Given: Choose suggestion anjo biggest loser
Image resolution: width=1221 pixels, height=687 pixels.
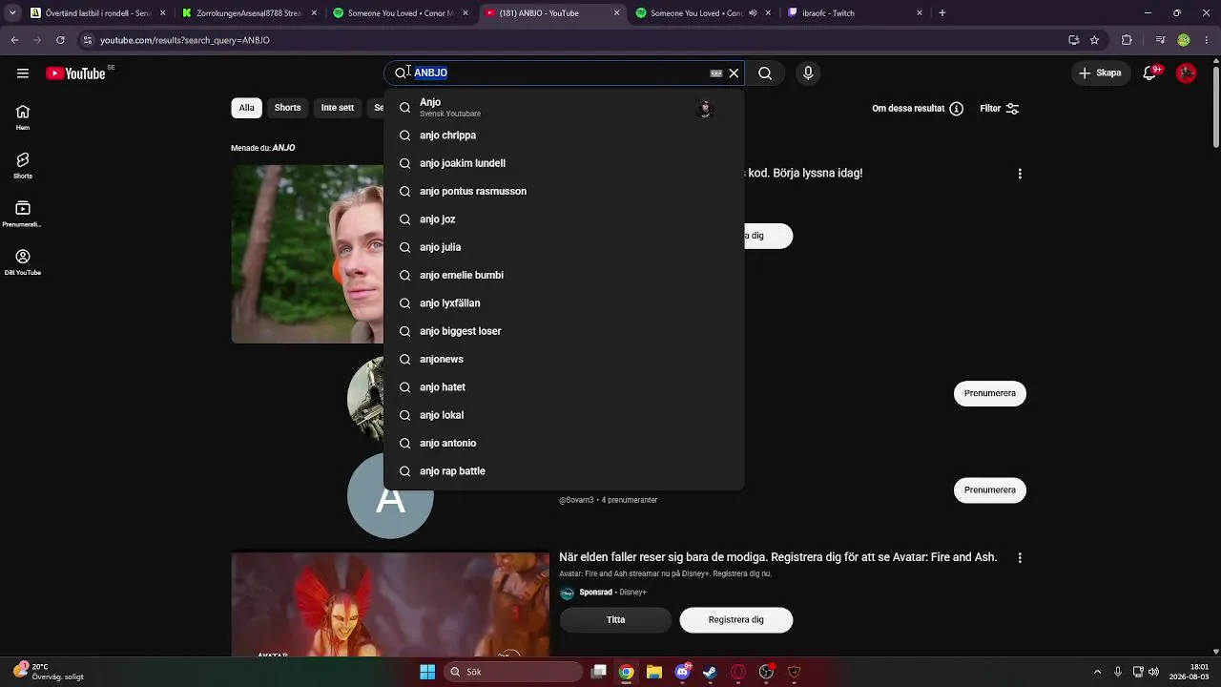Looking at the screenshot, I should pos(563,331).
